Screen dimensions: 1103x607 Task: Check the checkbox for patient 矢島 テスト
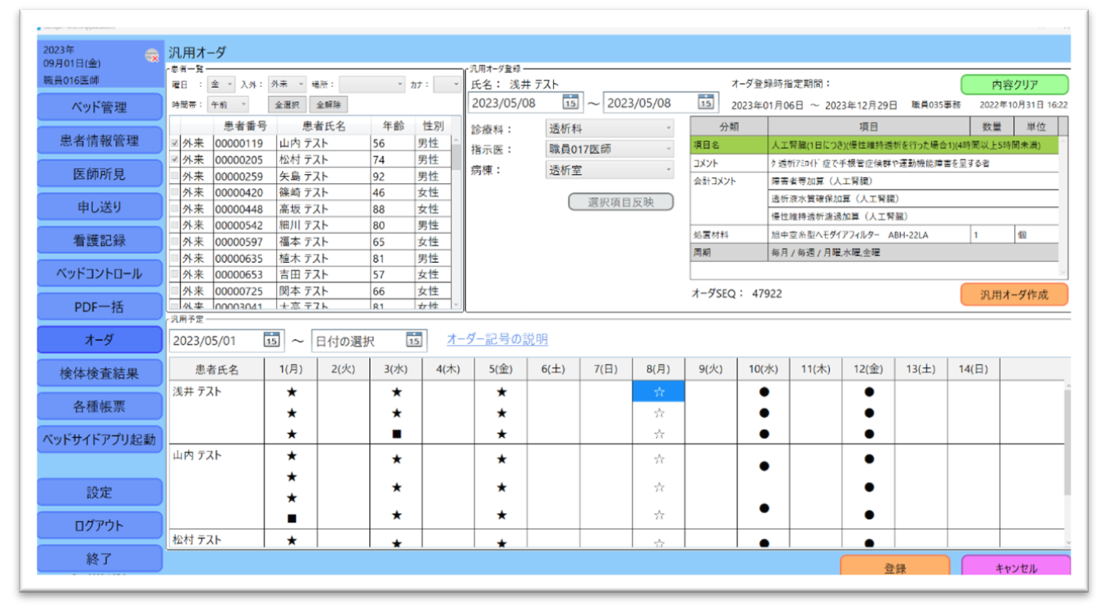click(x=174, y=176)
